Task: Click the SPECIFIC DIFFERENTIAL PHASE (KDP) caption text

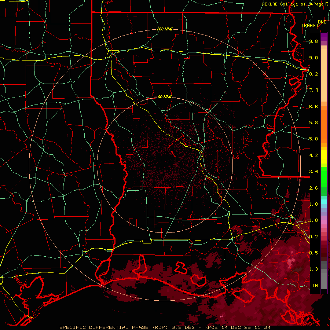Action: coord(114,327)
